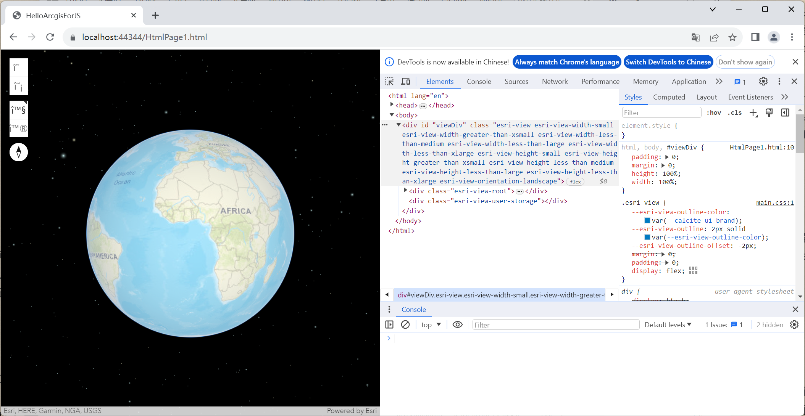Open DevTools settings gear
This screenshot has height=416, width=805.
(x=763, y=81)
